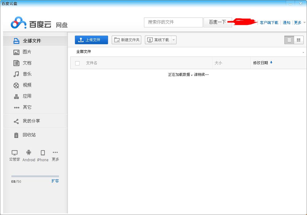Expand the 更多 more menu
The height and width of the screenshot is (215, 307).
pyautogui.click(x=299, y=22)
